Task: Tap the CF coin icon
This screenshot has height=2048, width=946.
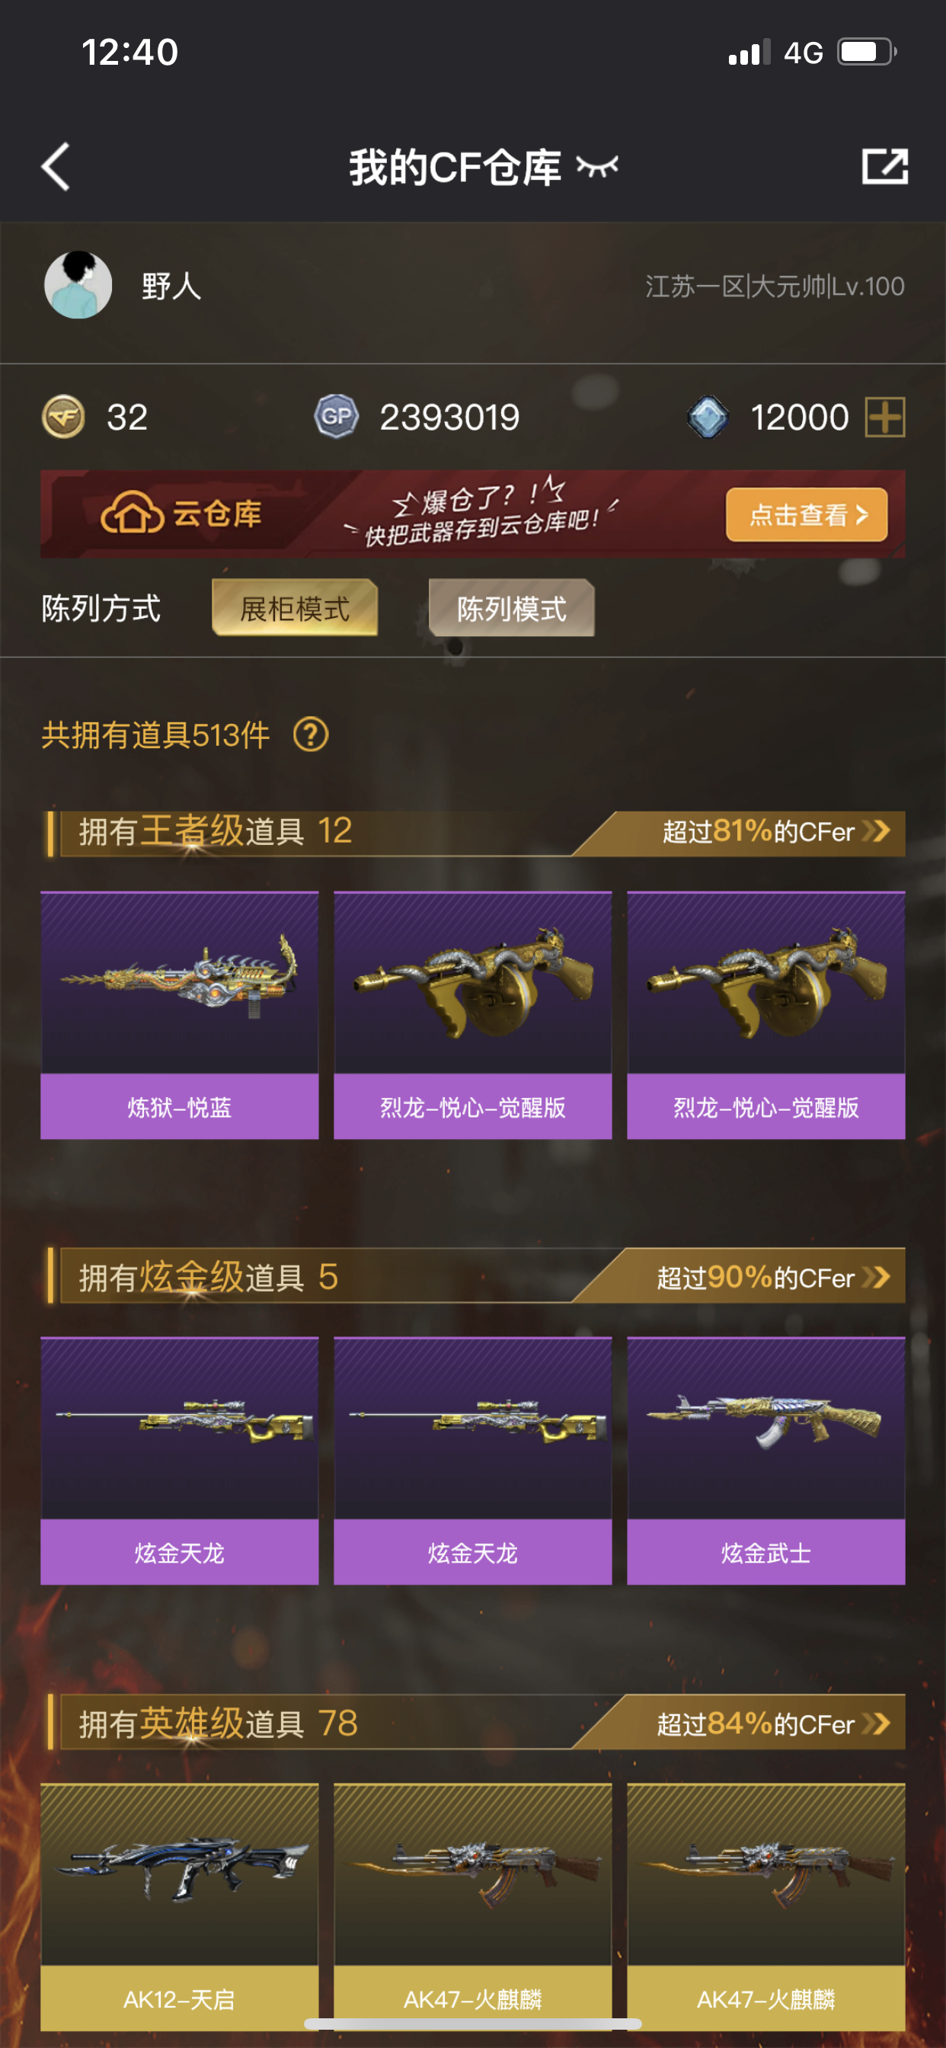Action: point(63,417)
